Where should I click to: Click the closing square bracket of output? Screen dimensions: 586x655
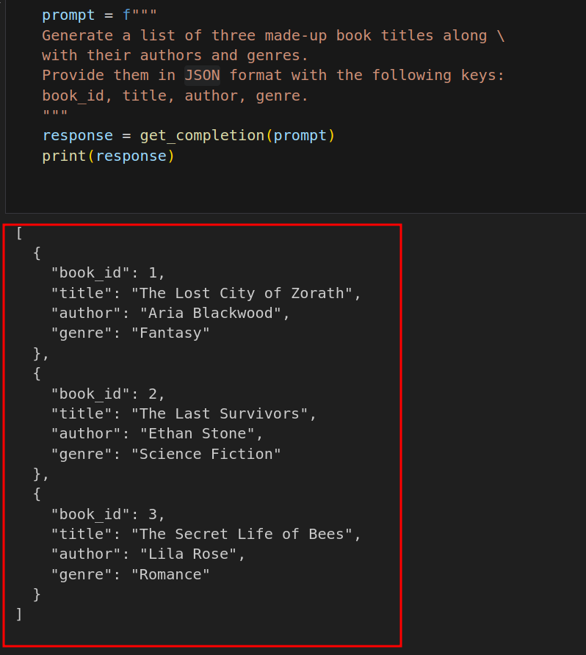pyautogui.click(x=19, y=615)
